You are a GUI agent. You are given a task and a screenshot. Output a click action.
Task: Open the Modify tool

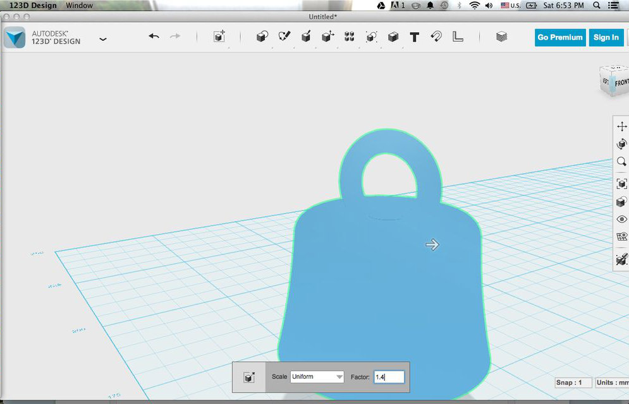[327, 37]
